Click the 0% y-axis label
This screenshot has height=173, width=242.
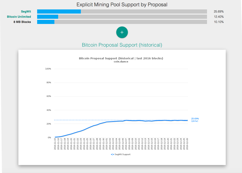pyautogui.click(x=49, y=137)
